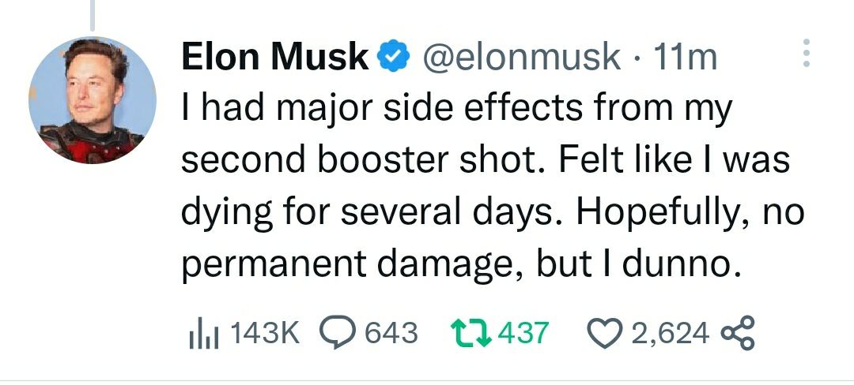Click the 437 retweets count
The height and width of the screenshot is (385, 854).
522,332
